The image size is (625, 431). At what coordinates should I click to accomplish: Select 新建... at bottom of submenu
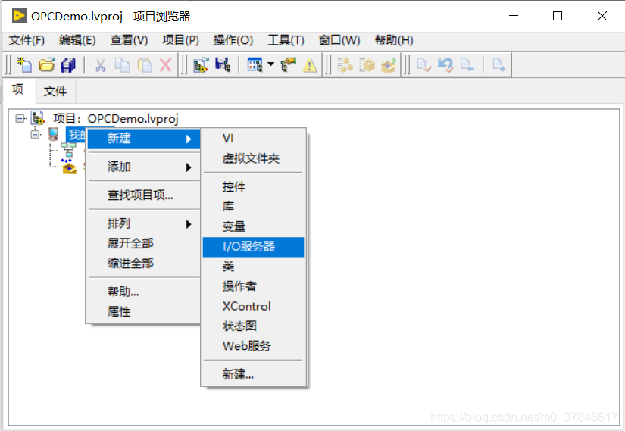[253, 374]
